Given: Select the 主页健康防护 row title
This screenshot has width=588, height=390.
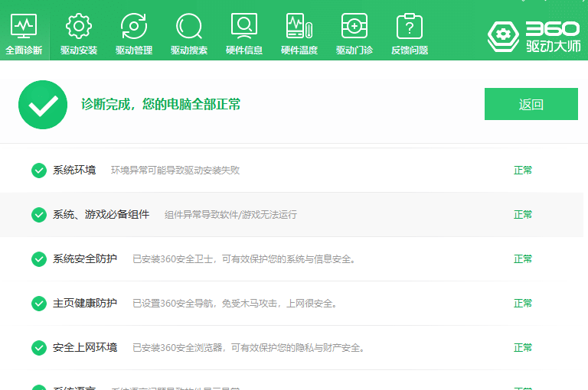Looking at the screenshot, I should pos(85,304).
